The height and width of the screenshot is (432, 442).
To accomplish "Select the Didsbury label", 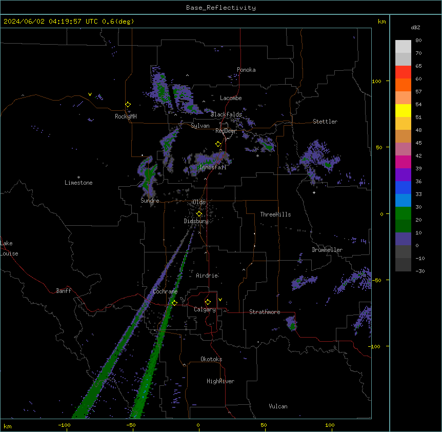I will pos(196,221).
